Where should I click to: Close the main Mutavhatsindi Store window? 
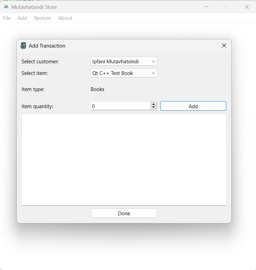pyautogui.click(x=246, y=7)
